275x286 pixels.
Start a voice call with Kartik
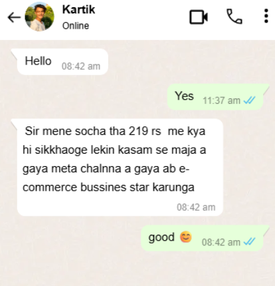(234, 16)
